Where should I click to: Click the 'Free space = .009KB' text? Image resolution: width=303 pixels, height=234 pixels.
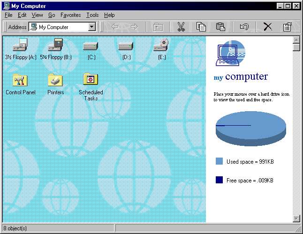click(250, 180)
